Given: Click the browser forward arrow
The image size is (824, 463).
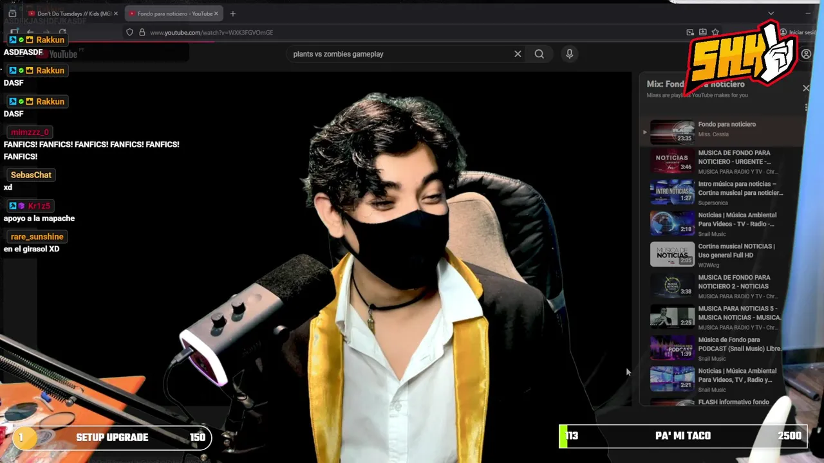Looking at the screenshot, I should (46, 32).
